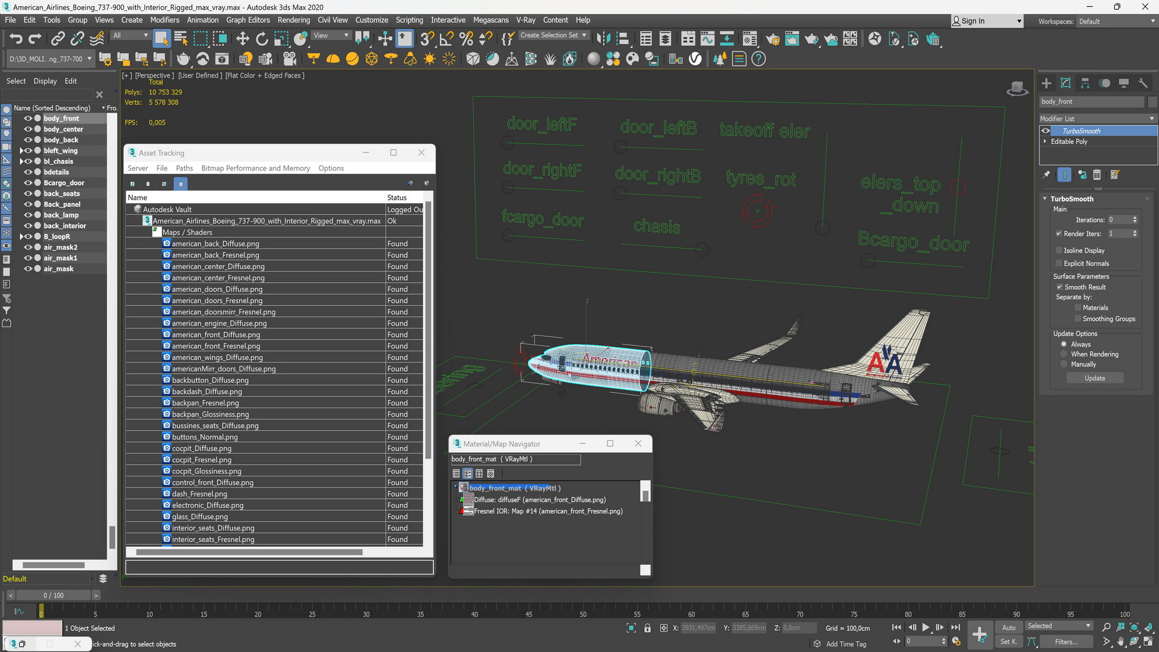Click the Undo arrow icon
Viewport: 1159px width, 652px height.
(16, 39)
